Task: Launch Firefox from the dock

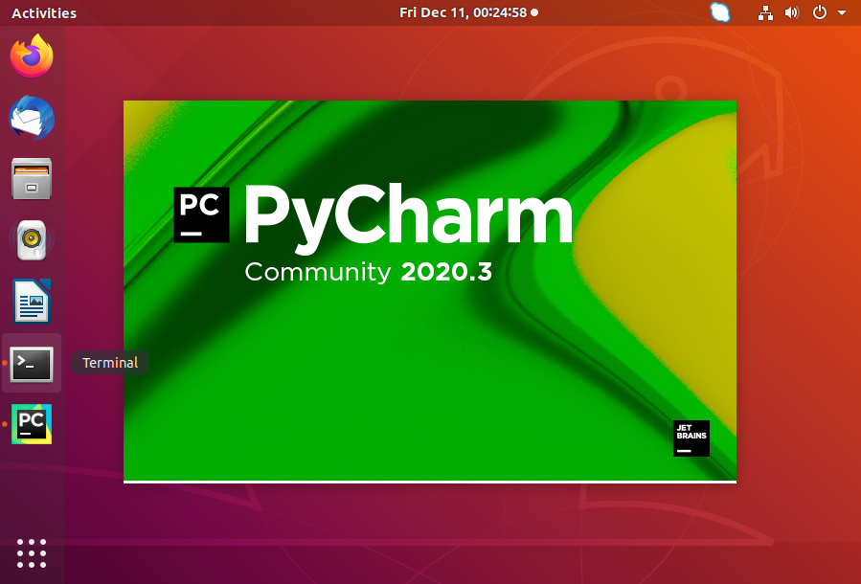Action: click(x=32, y=56)
